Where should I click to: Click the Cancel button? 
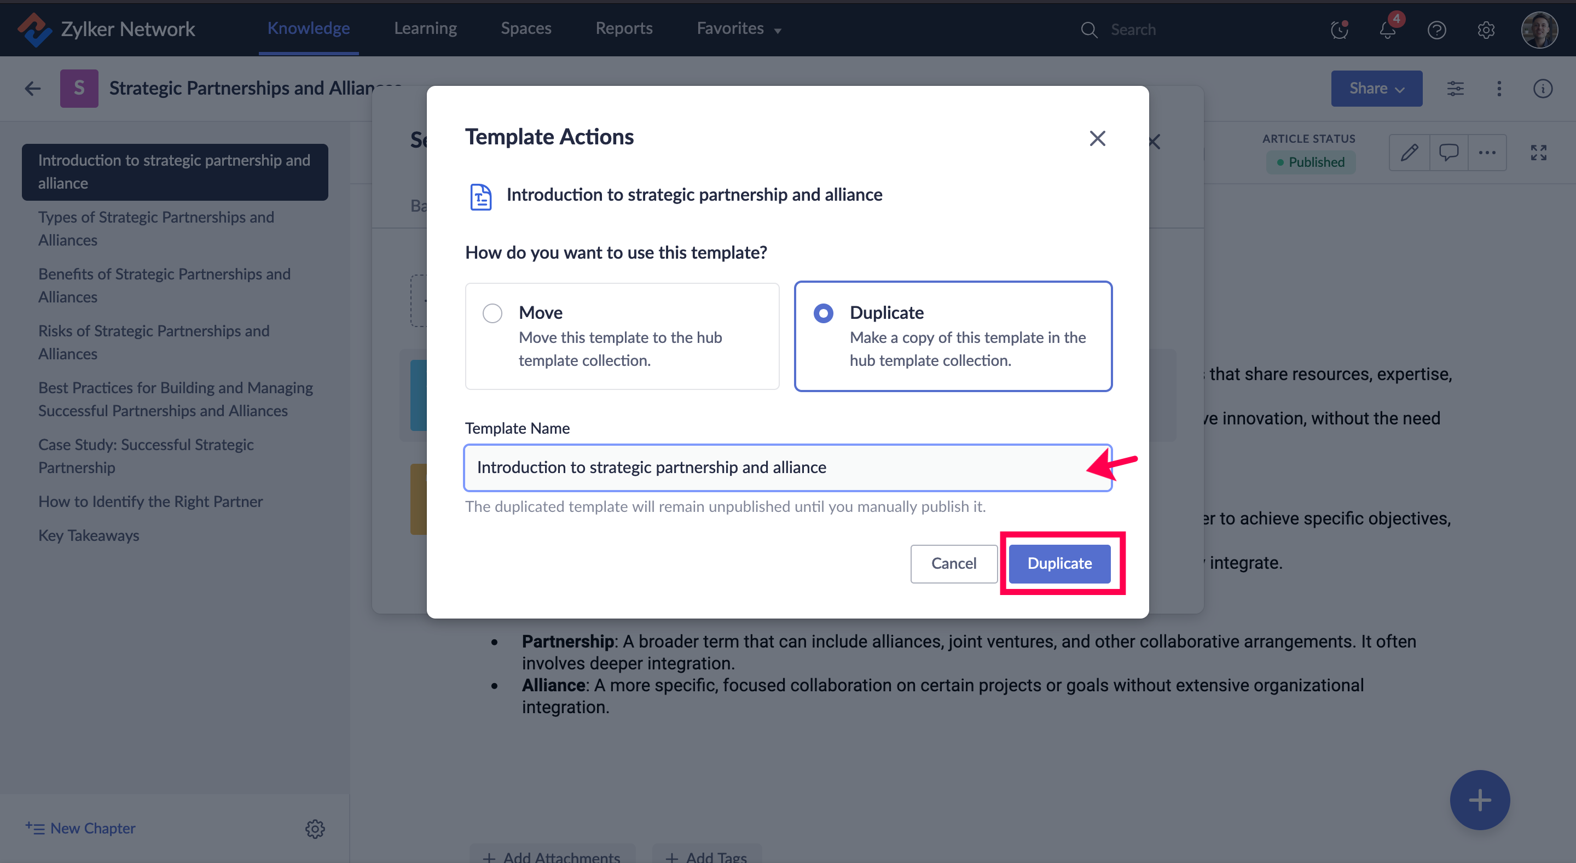coord(953,563)
